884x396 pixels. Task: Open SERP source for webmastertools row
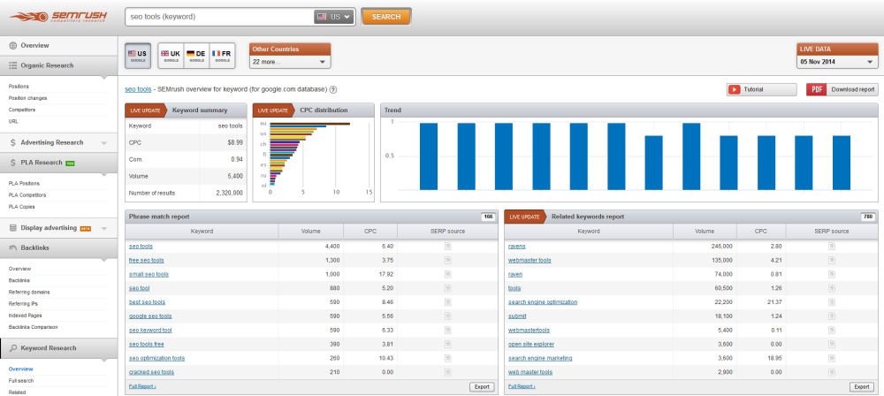pyautogui.click(x=832, y=330)
